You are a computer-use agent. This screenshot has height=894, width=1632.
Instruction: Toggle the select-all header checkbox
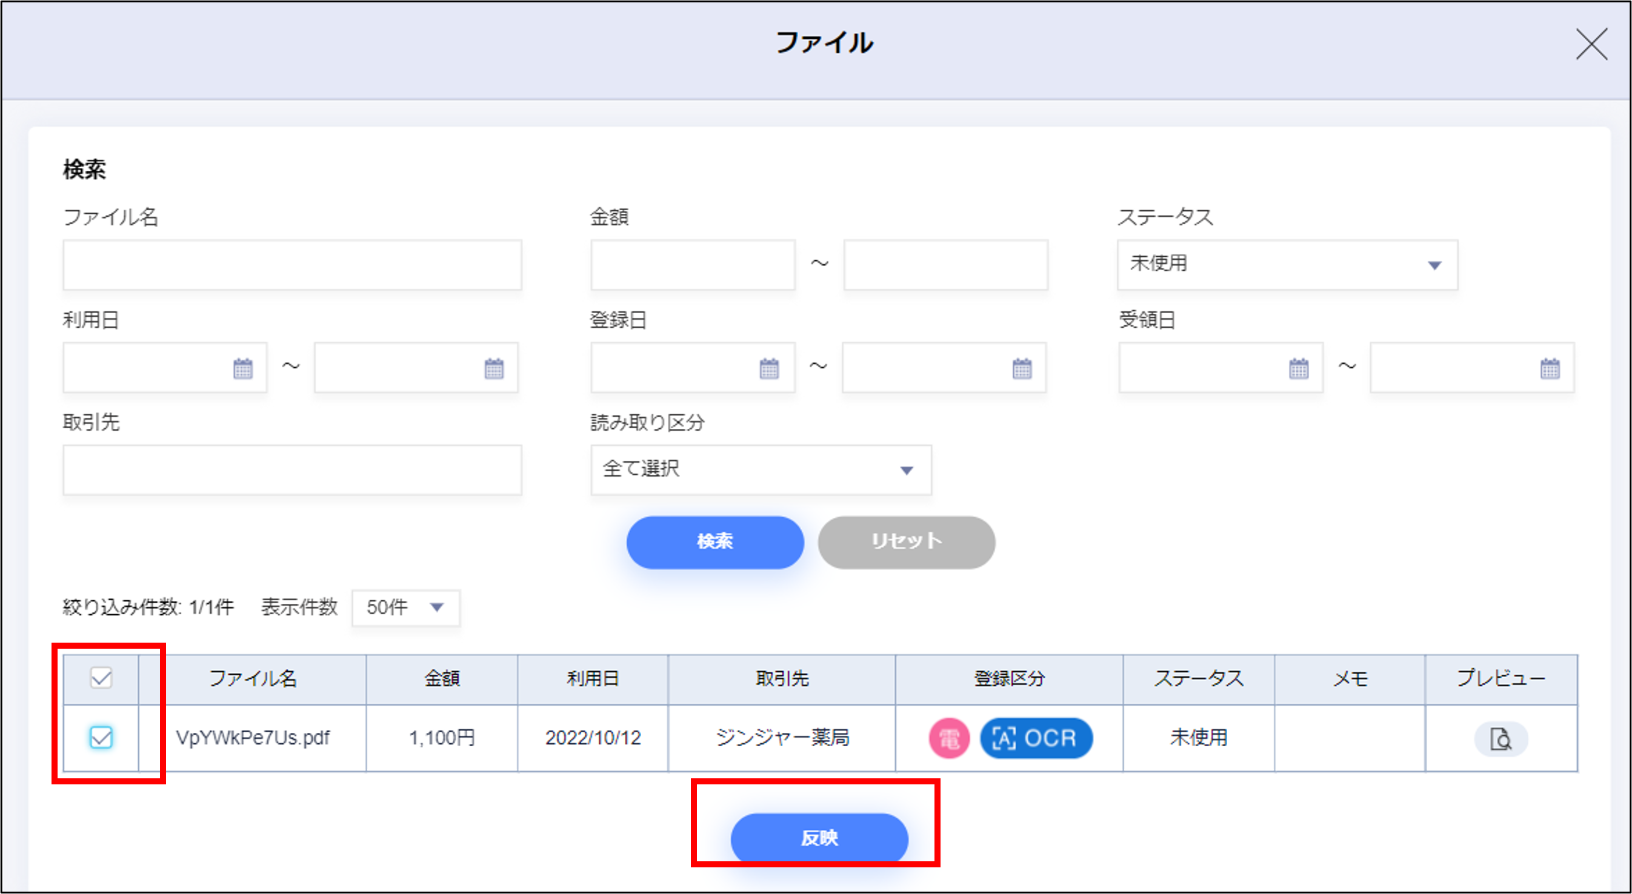click(101, 678)
